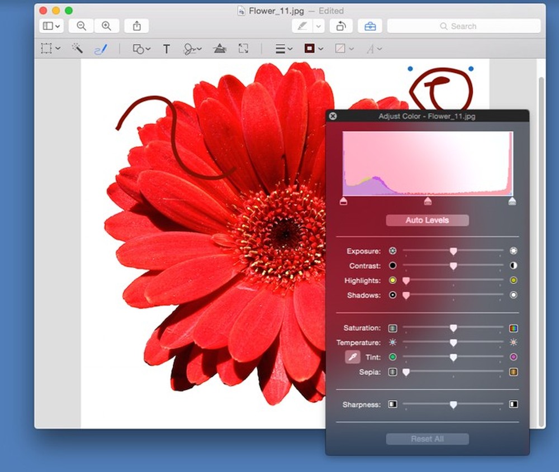Select the Text tool in the markup toolbar

click(x=166, y=49)
